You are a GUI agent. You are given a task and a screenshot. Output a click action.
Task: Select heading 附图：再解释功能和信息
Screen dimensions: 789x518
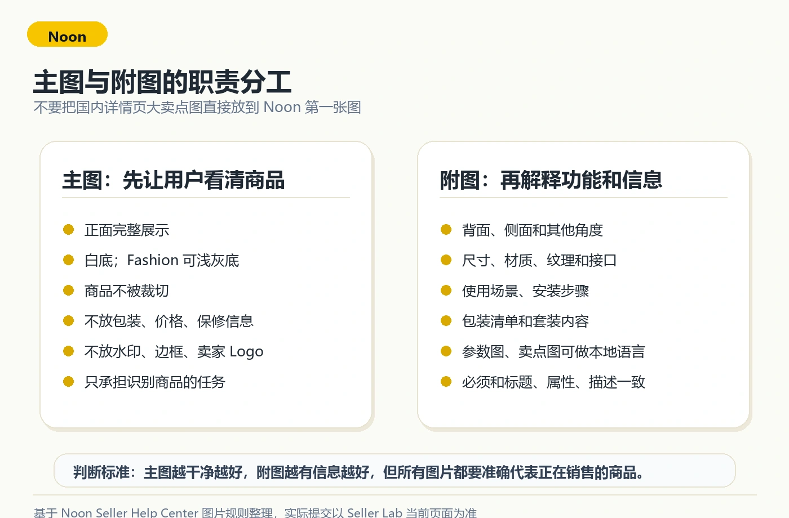click(551, 180)
